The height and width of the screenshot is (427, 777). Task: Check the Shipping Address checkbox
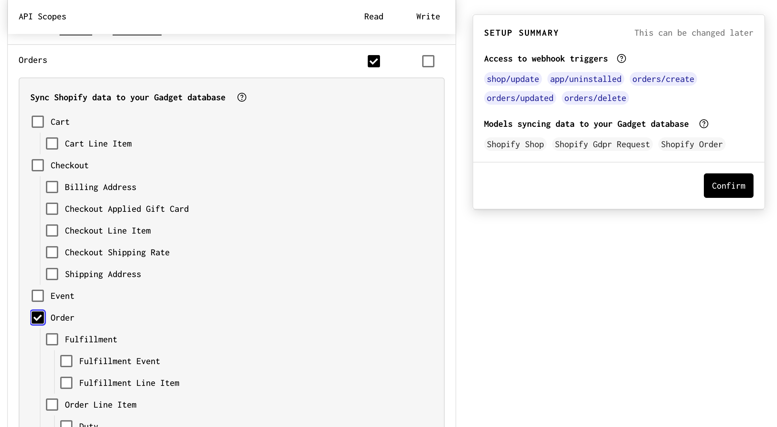(x=52, y=274)
